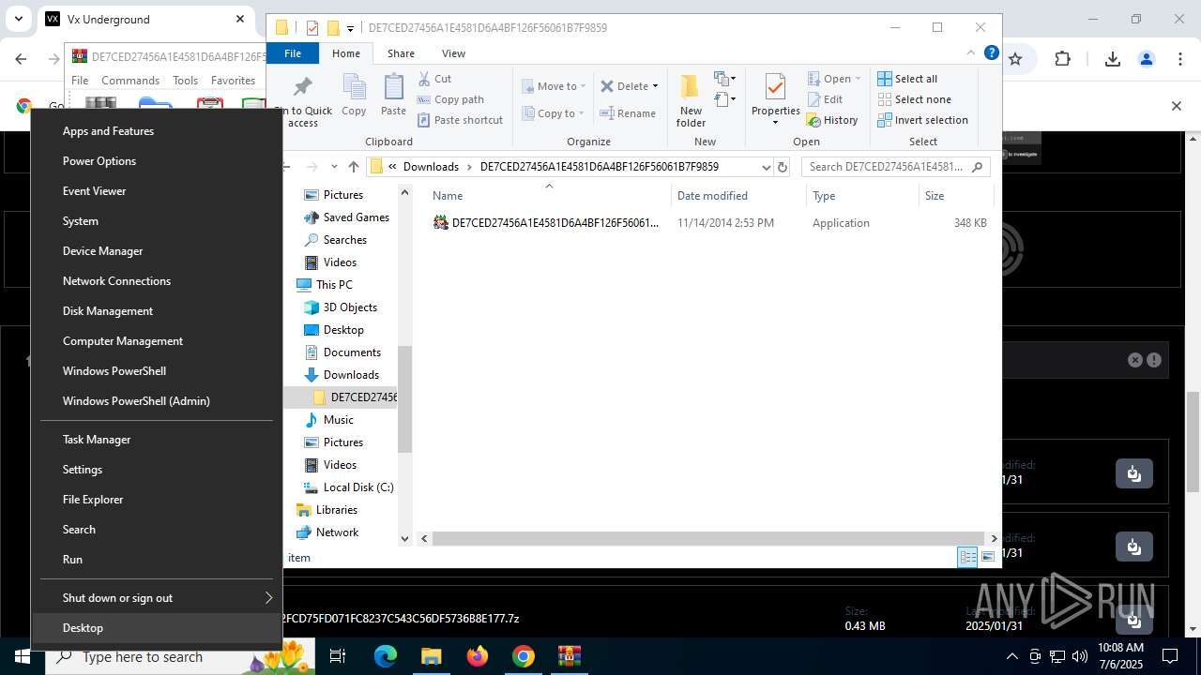The height and width of the screenshot is (675, 1201).
Task: Open Commands menu in WinRAR window
Action: (130, 81)
